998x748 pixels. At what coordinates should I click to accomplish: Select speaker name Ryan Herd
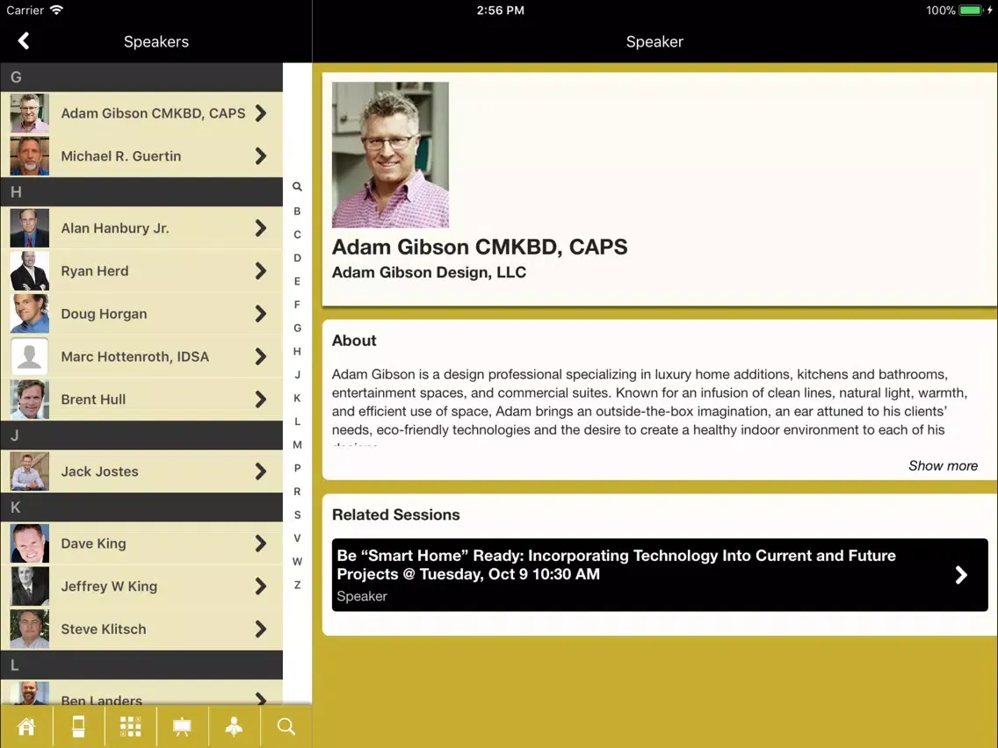(95, 271)
